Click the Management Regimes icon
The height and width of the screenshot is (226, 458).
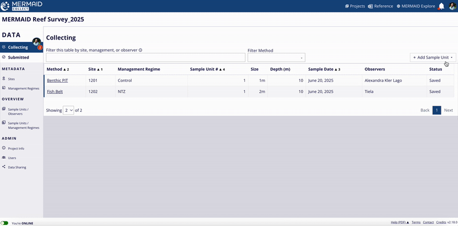pyautogui.click(x=4, y=88)
